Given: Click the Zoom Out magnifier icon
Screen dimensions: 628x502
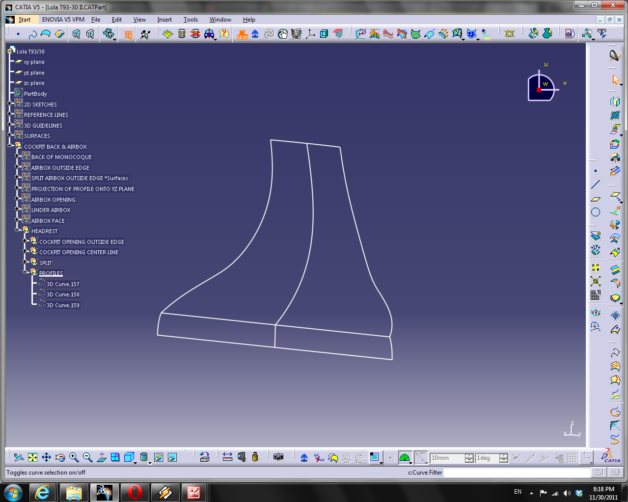Looking at the screenshot, I should click(x=87, y=457).
